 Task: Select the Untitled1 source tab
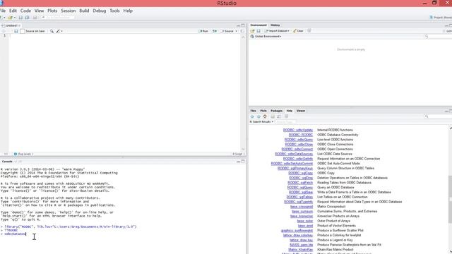[11, 25]
